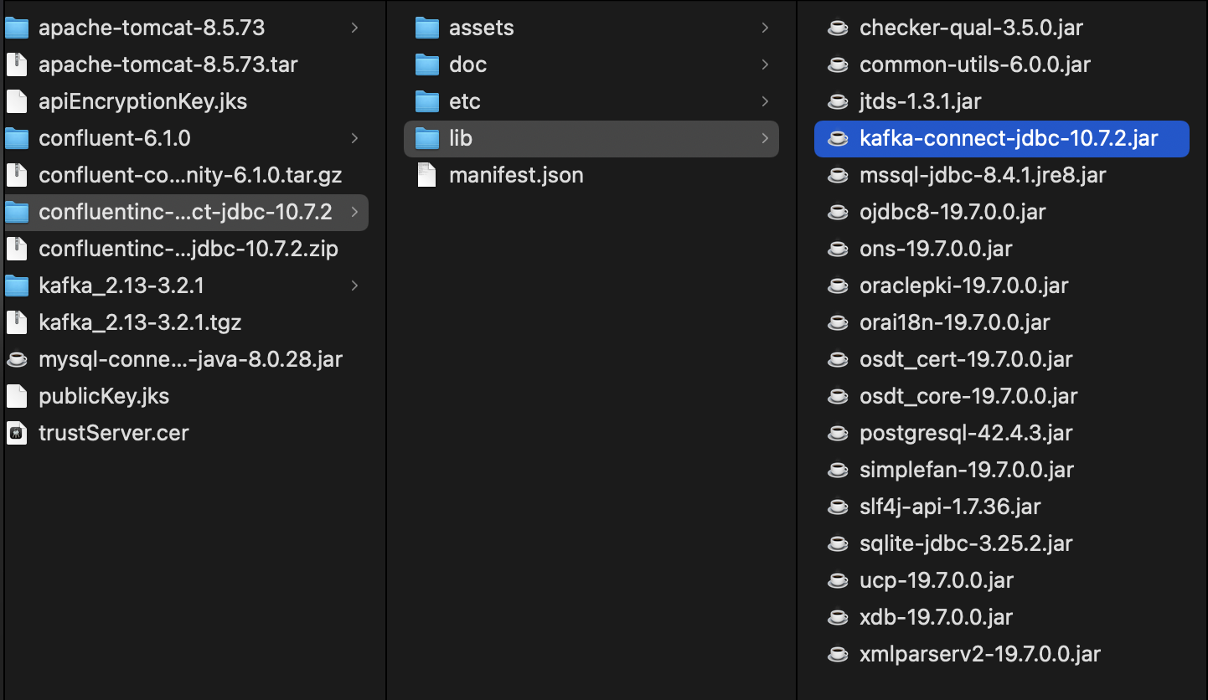Expand confluent-6.1.0 folder chevron
Image resolution: width=1208 pixels, height=700 pixels.
pyautogui.click(x=354, y=138)
